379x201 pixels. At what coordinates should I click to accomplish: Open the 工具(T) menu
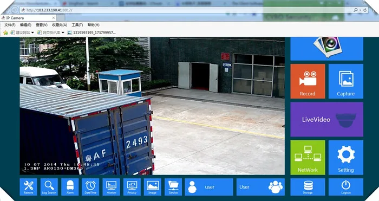click(x=77, y=25)
